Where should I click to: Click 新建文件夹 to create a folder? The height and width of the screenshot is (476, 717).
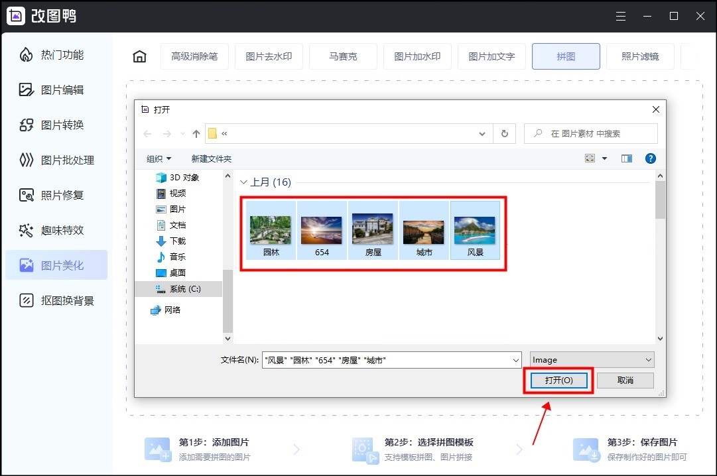[x=211, y=158]
